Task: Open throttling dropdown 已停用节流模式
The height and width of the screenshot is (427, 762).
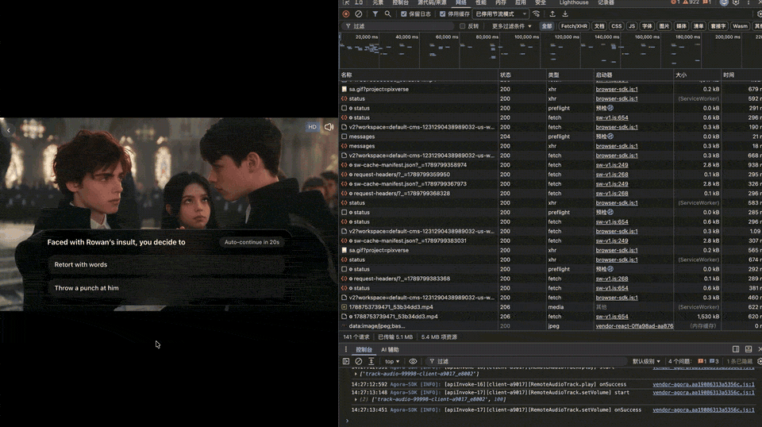Action: point(501,14)
